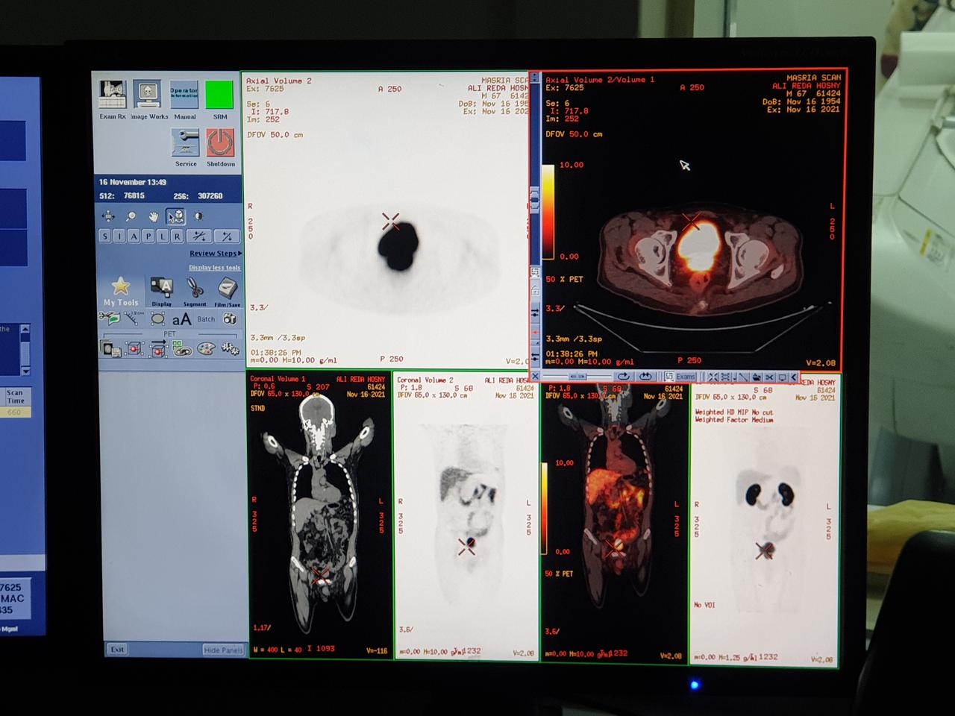Set the Left (L) view orientation

click(163, 236)
